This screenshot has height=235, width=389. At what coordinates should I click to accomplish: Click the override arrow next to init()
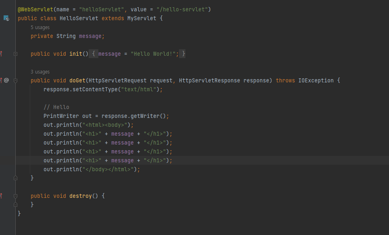1,54
